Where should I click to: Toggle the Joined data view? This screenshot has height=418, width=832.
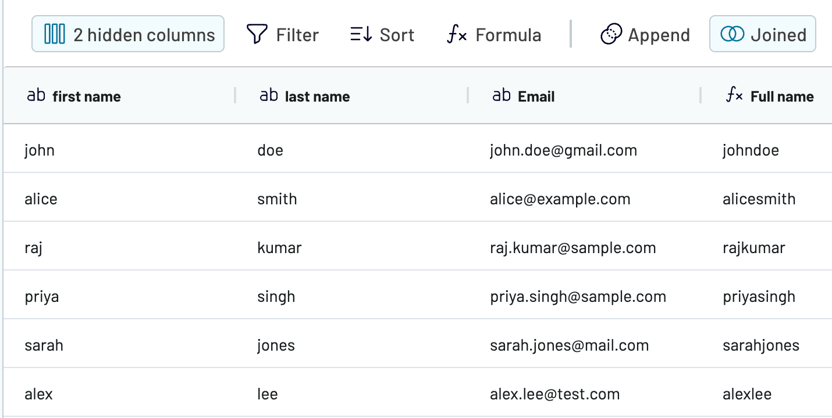(762, 35)
